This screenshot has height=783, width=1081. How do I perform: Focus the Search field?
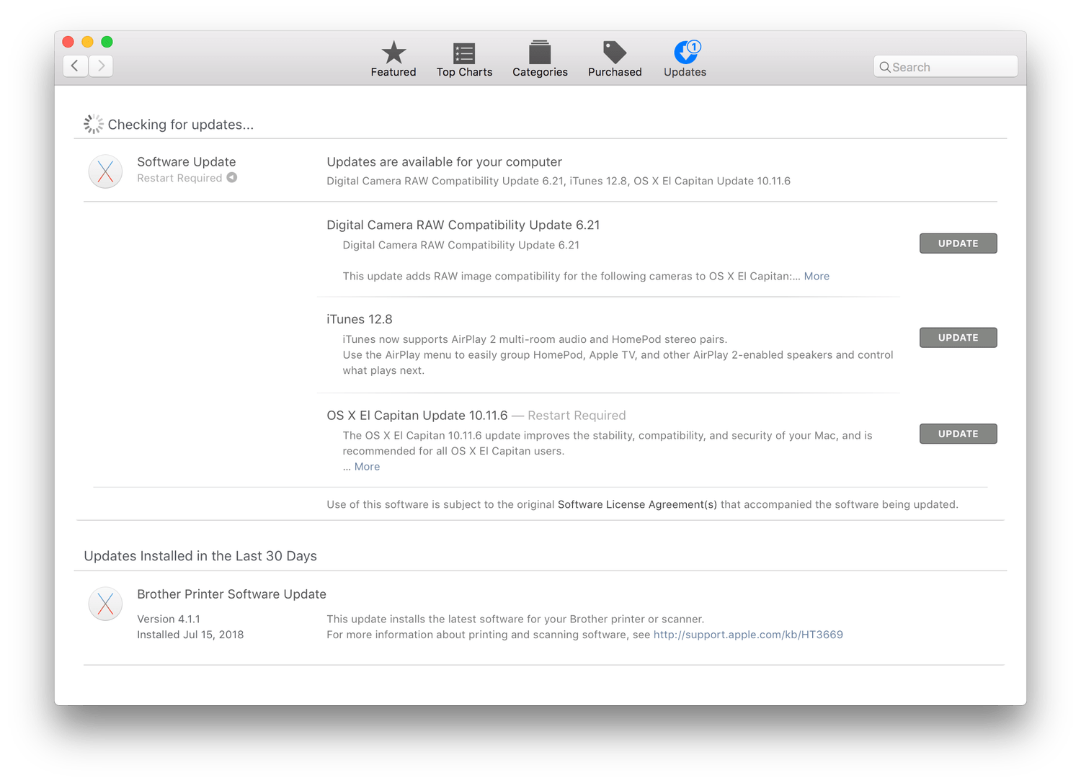pyautogui.click(x=946, y=67)
